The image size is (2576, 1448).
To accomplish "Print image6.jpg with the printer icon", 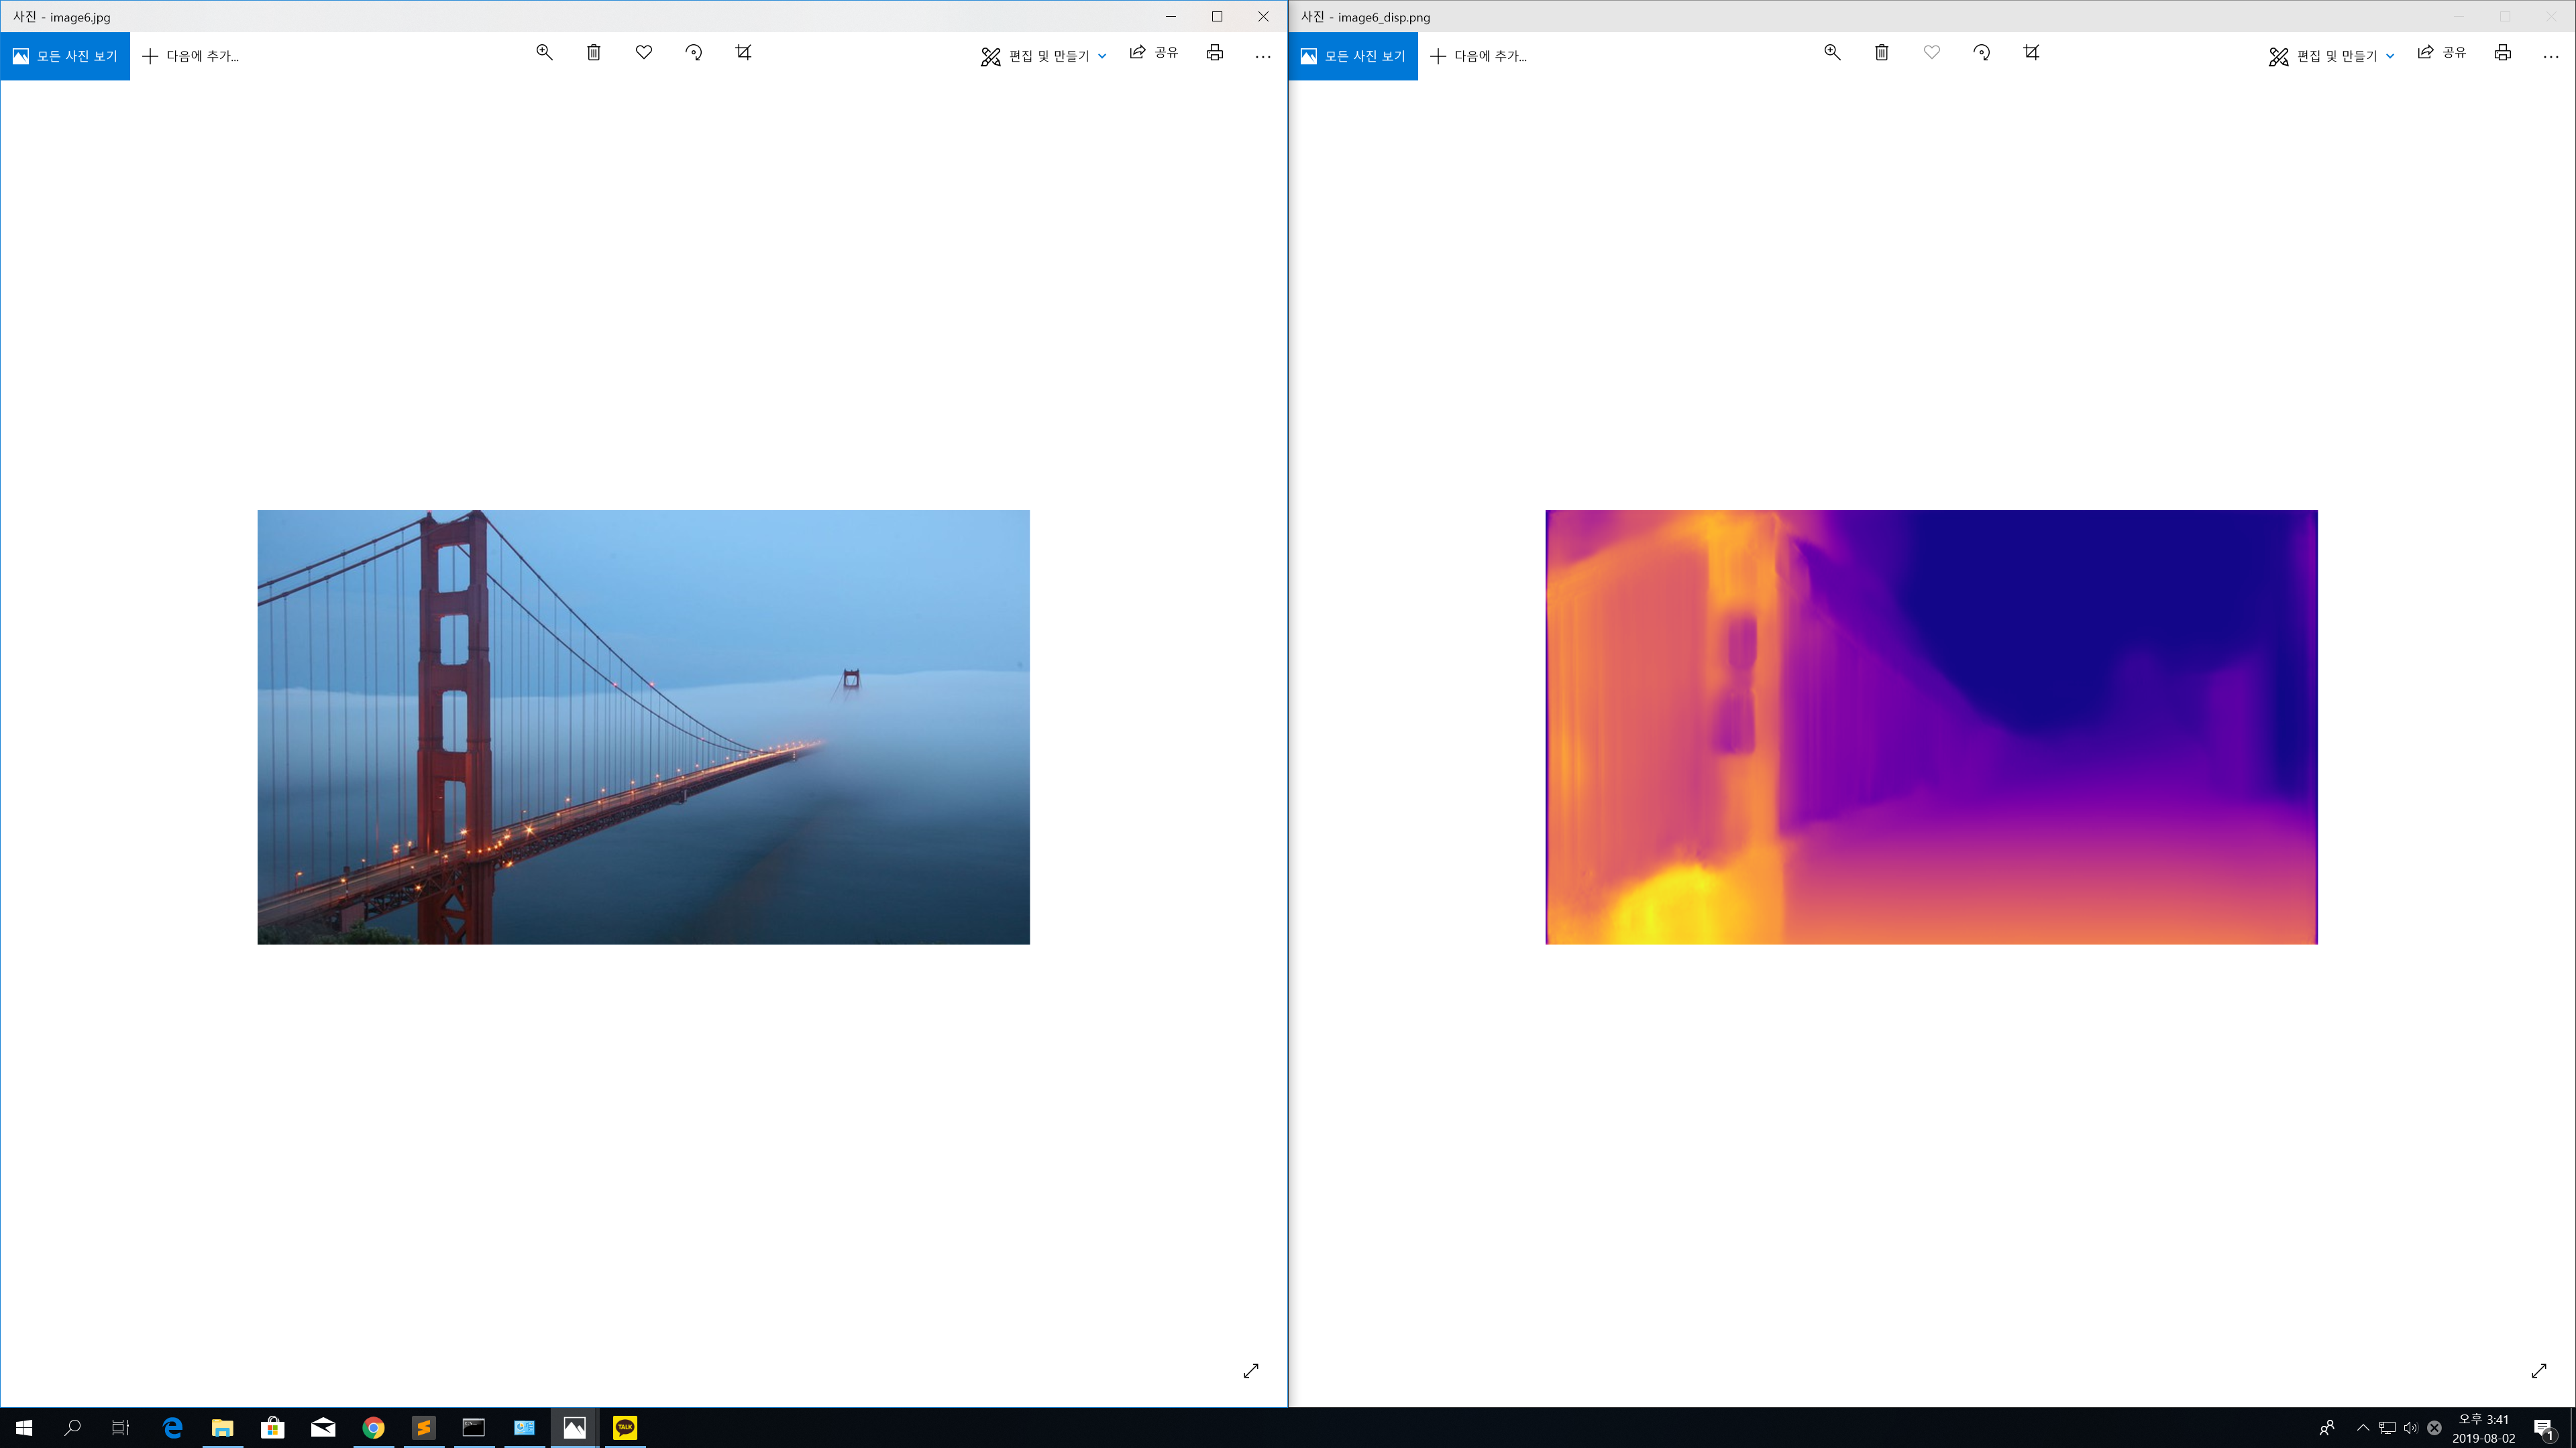I will pos(1214,53).
